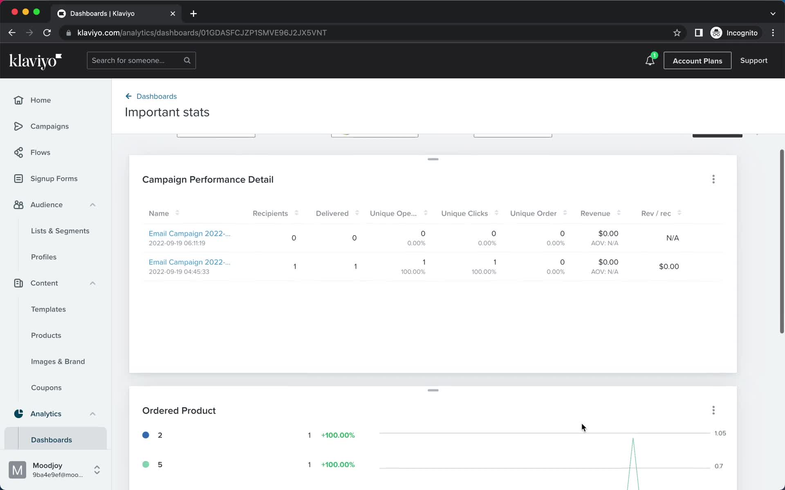Open the Support link
Screen dimensions: 785x490
[x=754, y=60]
